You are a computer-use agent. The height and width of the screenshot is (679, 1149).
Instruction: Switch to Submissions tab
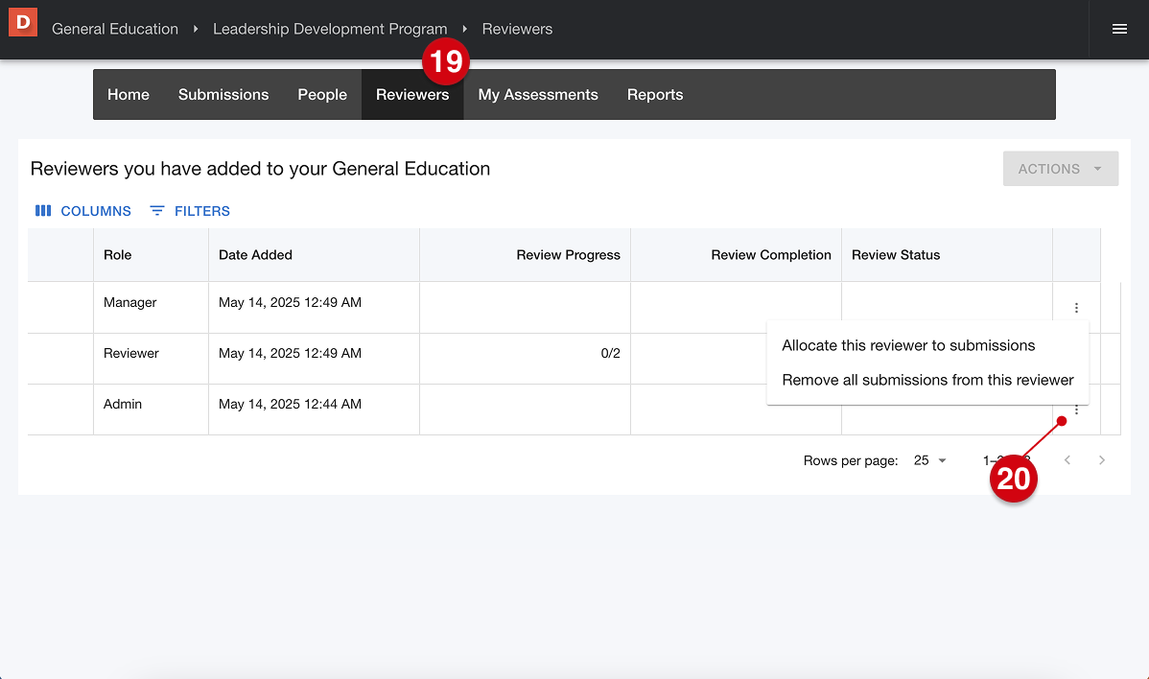tap(223, 95)
